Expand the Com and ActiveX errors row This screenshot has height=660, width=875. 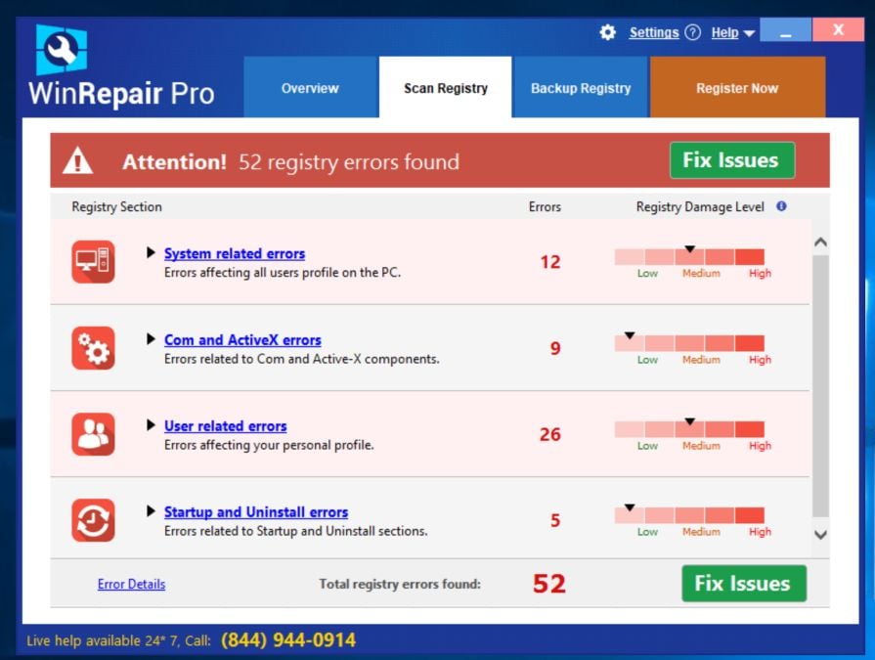[151, 339]
